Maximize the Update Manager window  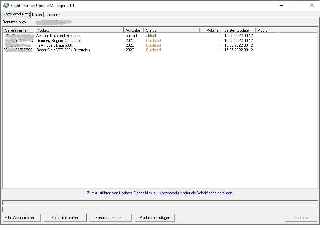(297, 5)
